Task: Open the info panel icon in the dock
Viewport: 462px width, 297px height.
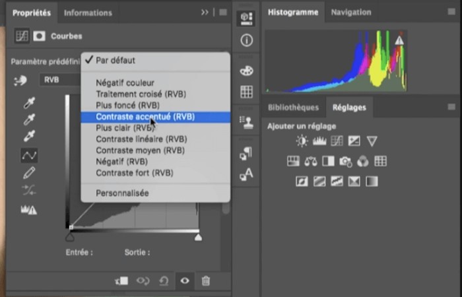Action: tap(246, 40)
